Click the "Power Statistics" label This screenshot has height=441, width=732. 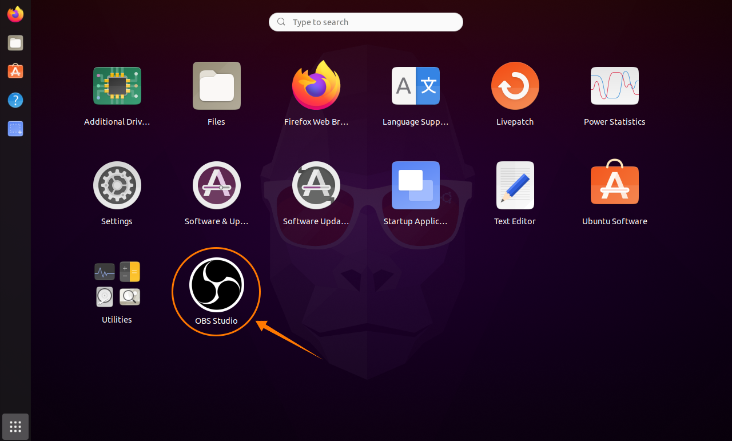point(615,122)
